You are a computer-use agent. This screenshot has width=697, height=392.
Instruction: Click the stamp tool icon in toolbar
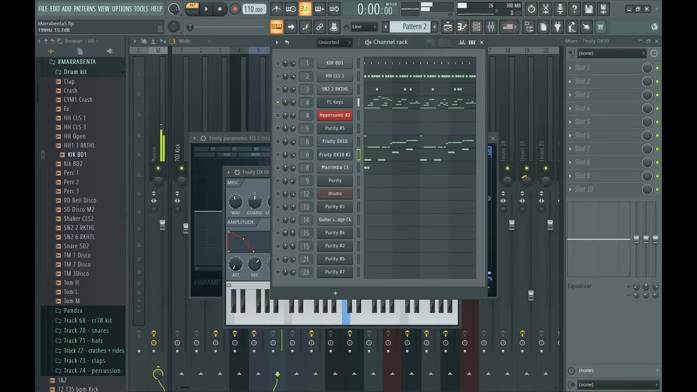[x=334, y=27]
